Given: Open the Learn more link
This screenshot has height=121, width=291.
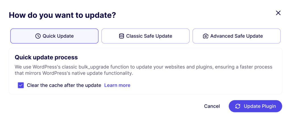Looking at the screenshot, I should tap(117, 85).
